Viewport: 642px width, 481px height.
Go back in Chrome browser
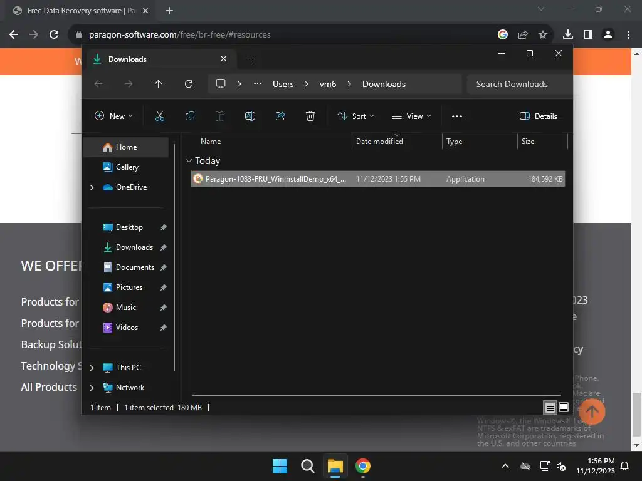pos(14,34)
